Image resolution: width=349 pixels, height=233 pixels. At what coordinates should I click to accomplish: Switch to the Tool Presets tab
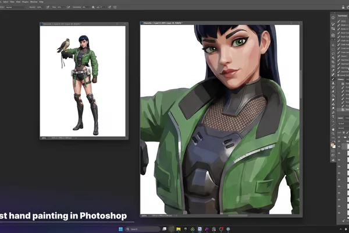pyautogui.click(x=343, y=16)
